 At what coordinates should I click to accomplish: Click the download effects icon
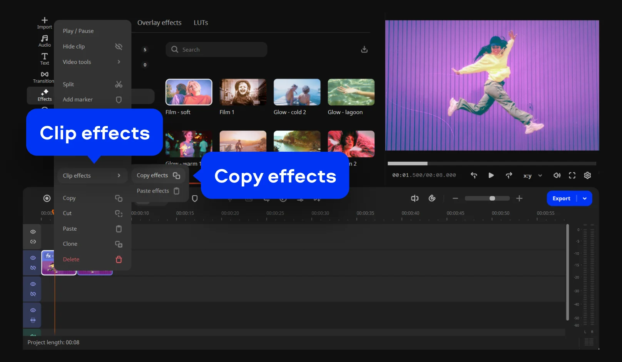[364, 50]
